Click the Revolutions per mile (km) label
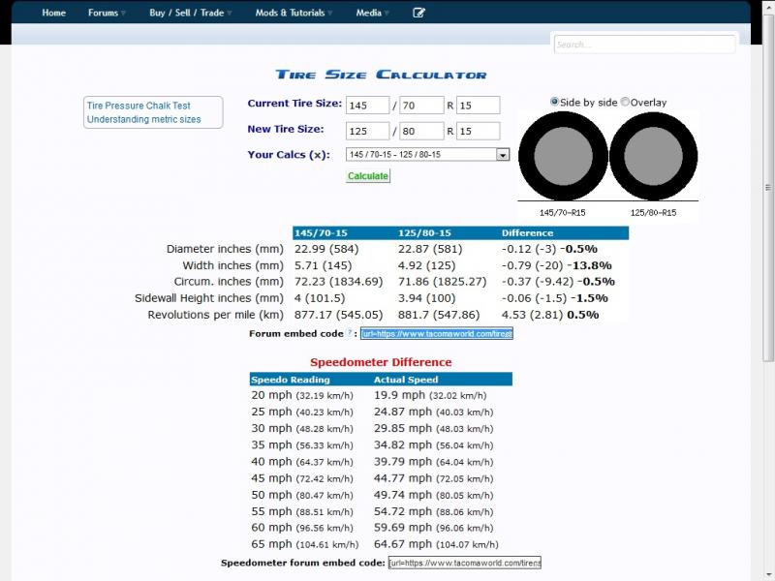This screenshot has height=581, width=775. pyautogui.click(x=215, y=315)
